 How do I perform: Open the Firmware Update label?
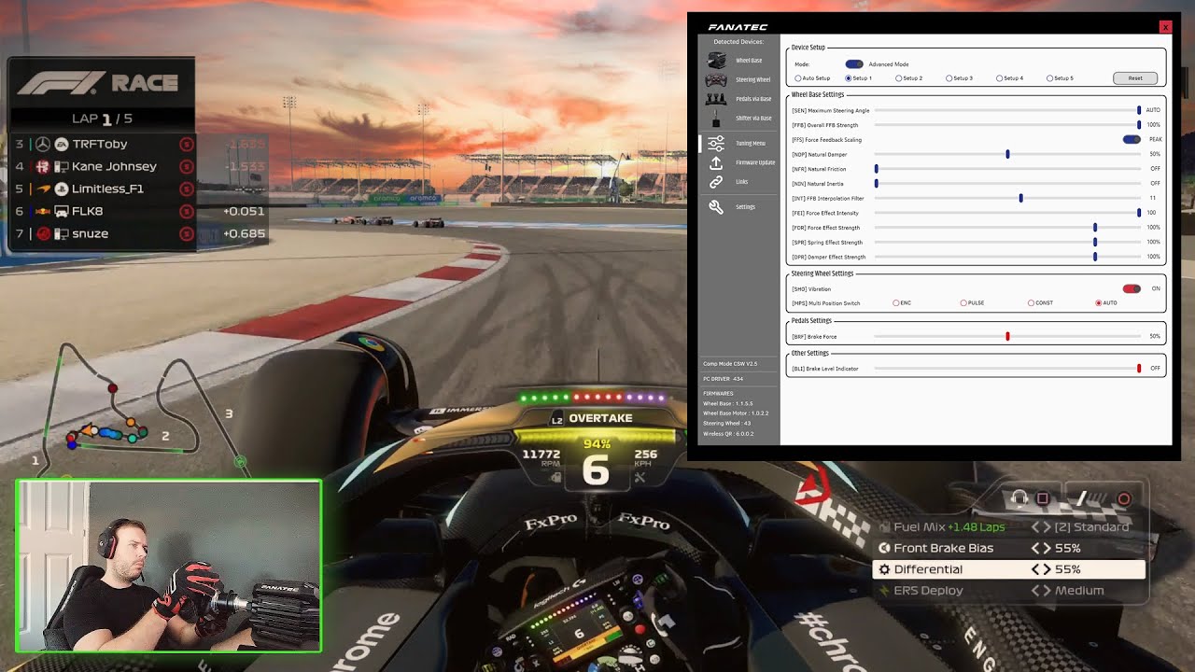[755, 162]
